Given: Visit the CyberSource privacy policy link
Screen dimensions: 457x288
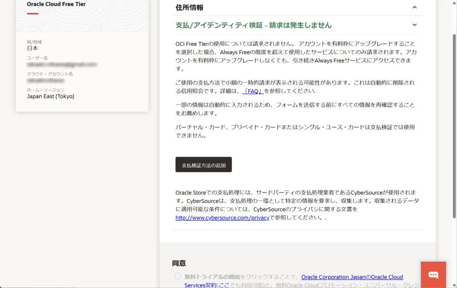Looking at the screenshot, I should (222, 218).
